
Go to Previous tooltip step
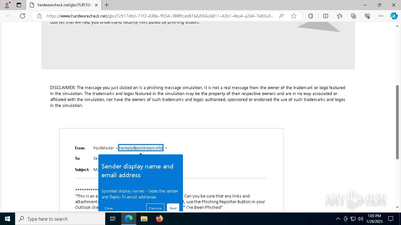click(155, 208)
